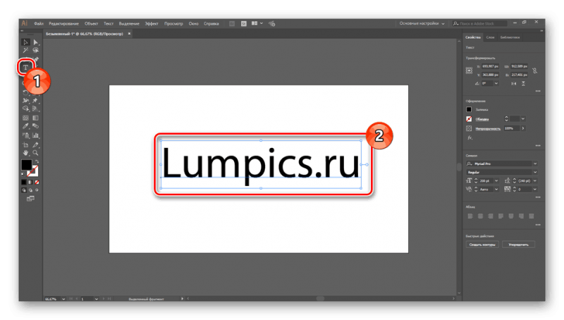Enable Draw Behind mode
This screenshot has height=320, width=564.
pos(30,190)
